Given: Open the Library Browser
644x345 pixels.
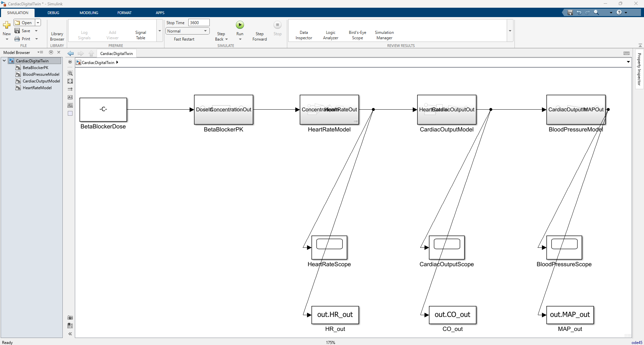Looking at the screenshot, I should [x=57, y=36].
